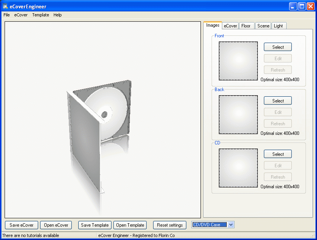Image resolution: width=317 pixels, height=240 pixels.
Task: Click the Open Template button
Action: pos(130,225)
